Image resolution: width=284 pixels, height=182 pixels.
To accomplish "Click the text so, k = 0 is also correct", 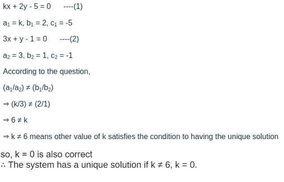I will (47, 154).
